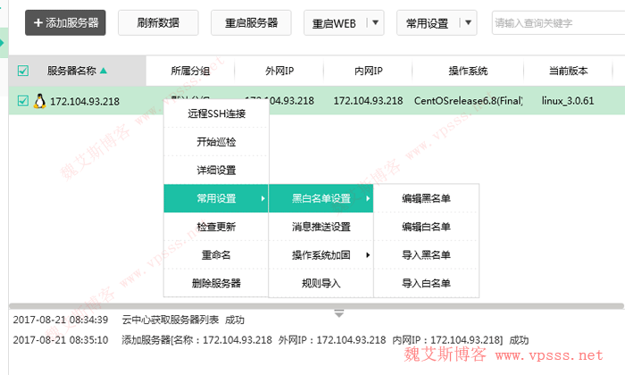Click the 重启服务器 button
This screenshot has width=625, height=375.
click(x=250, y=23)
